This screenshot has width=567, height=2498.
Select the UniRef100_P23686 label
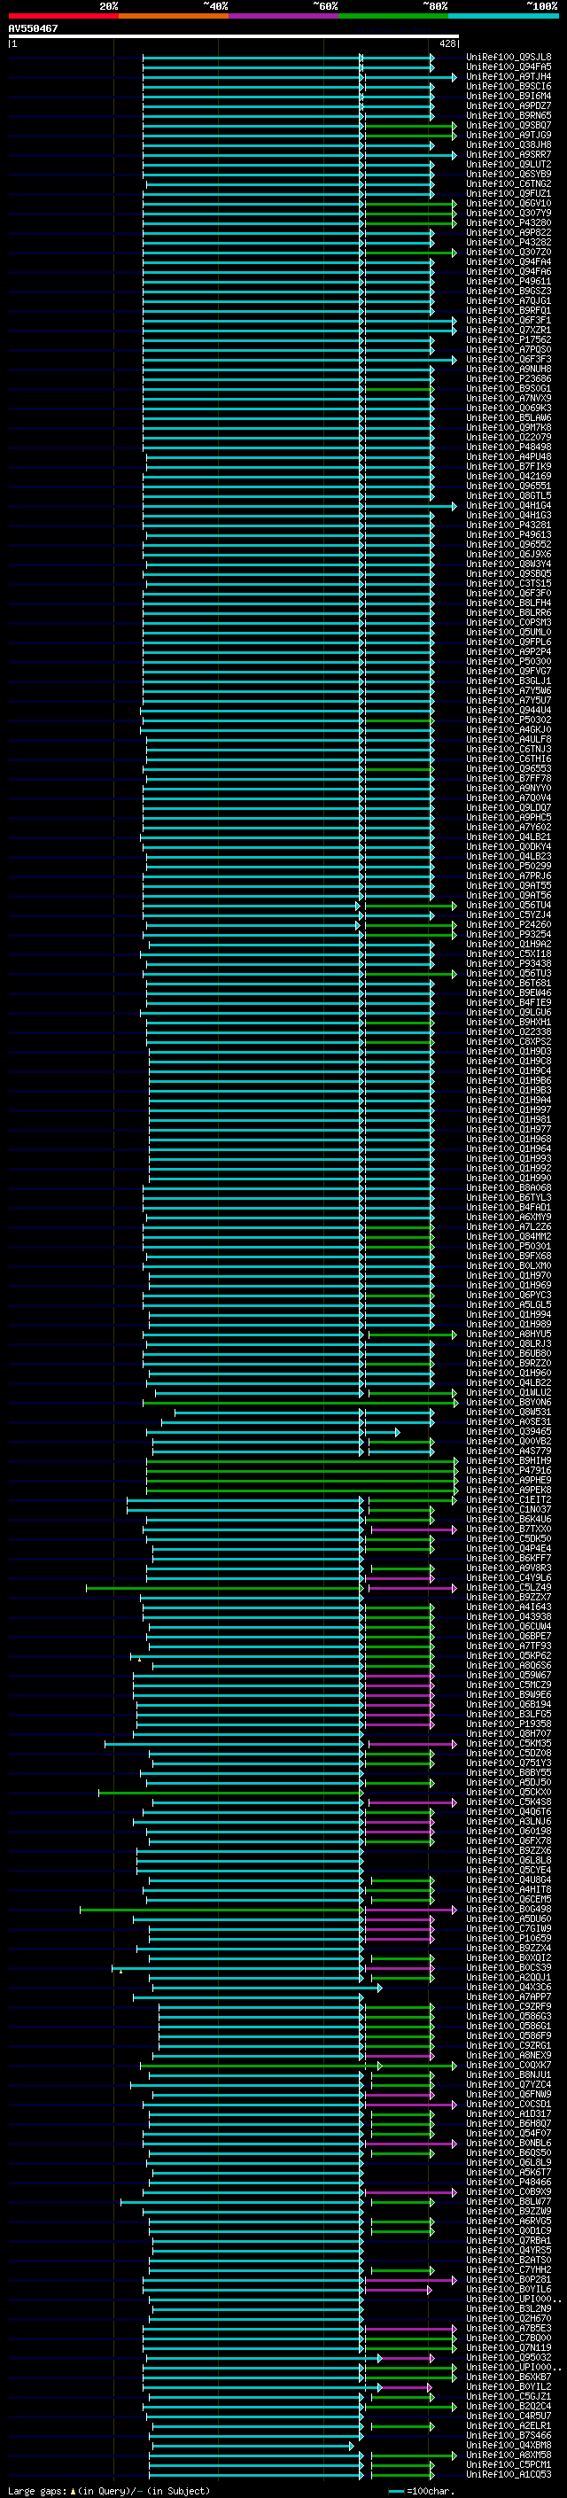coord(509,379)
